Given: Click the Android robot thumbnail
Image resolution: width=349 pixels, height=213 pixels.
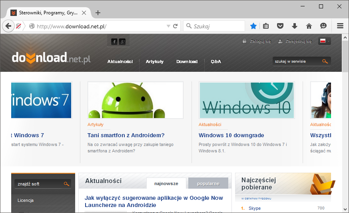Looking at the screenshot, I should (x=136, y=100).
